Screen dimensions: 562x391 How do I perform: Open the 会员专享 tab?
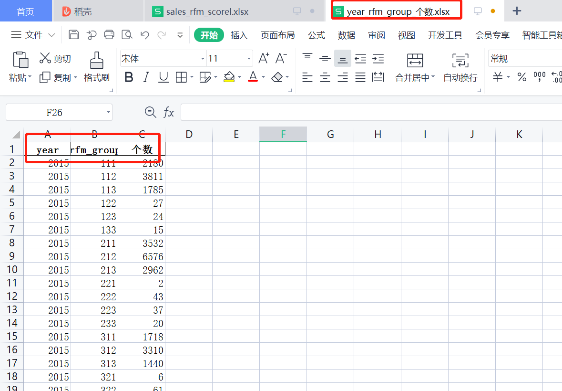[492, 35]
